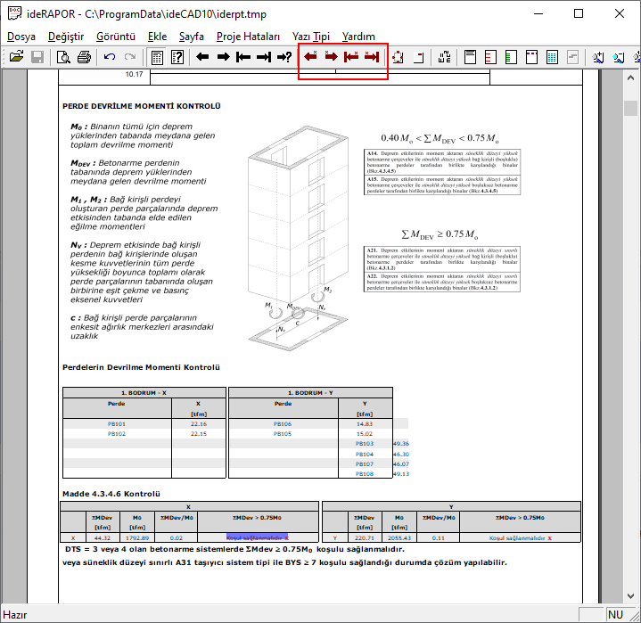Jump to the first page using the black arrow
The height and width of the screenshot is (623, 641).
tap(243, 57)
